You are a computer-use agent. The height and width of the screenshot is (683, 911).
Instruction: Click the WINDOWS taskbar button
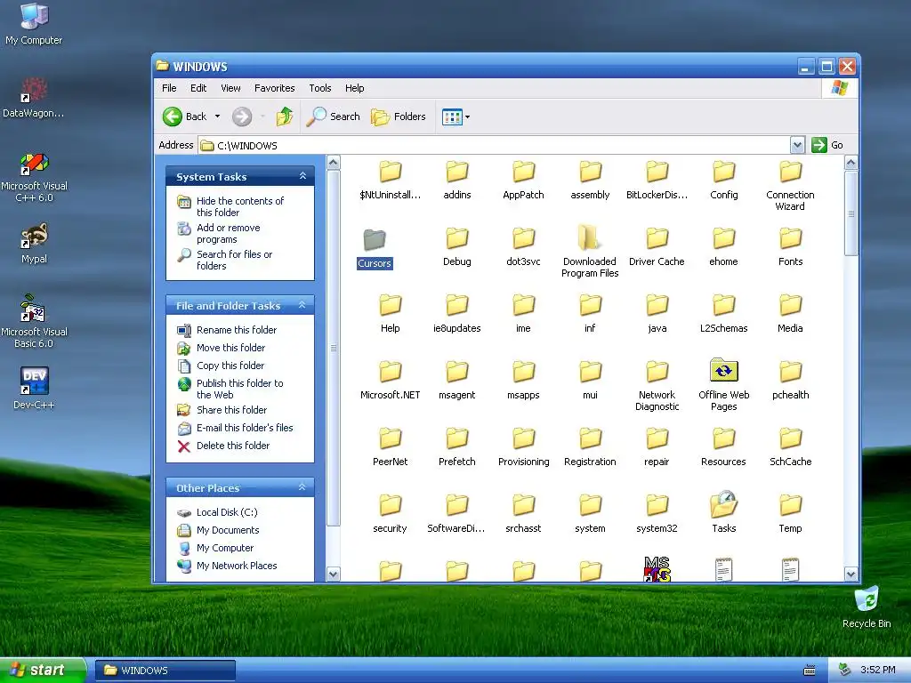click(165, 671)
